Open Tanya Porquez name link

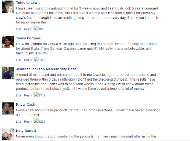tap(28, 38)
